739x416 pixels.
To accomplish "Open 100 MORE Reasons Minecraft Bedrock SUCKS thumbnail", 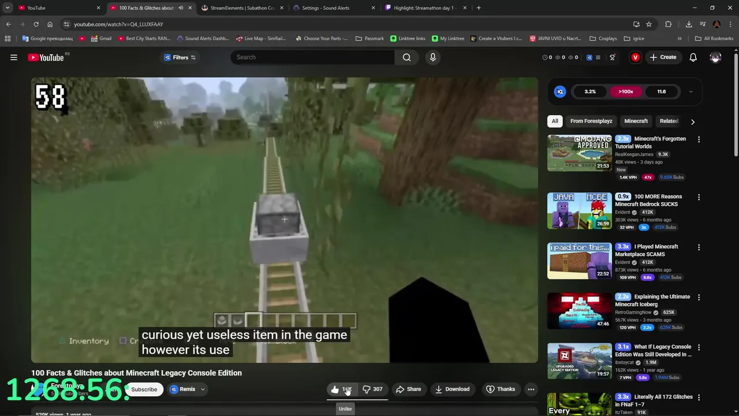I will click(579, 211).
